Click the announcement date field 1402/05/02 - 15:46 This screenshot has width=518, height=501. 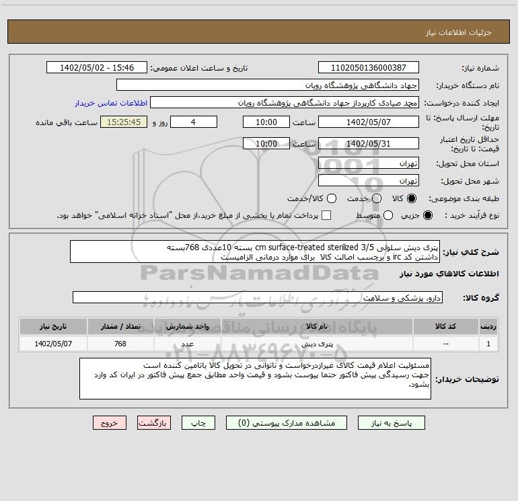coord(97,67)
